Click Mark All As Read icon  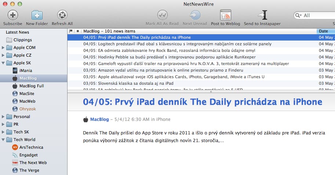coord(162,15)
